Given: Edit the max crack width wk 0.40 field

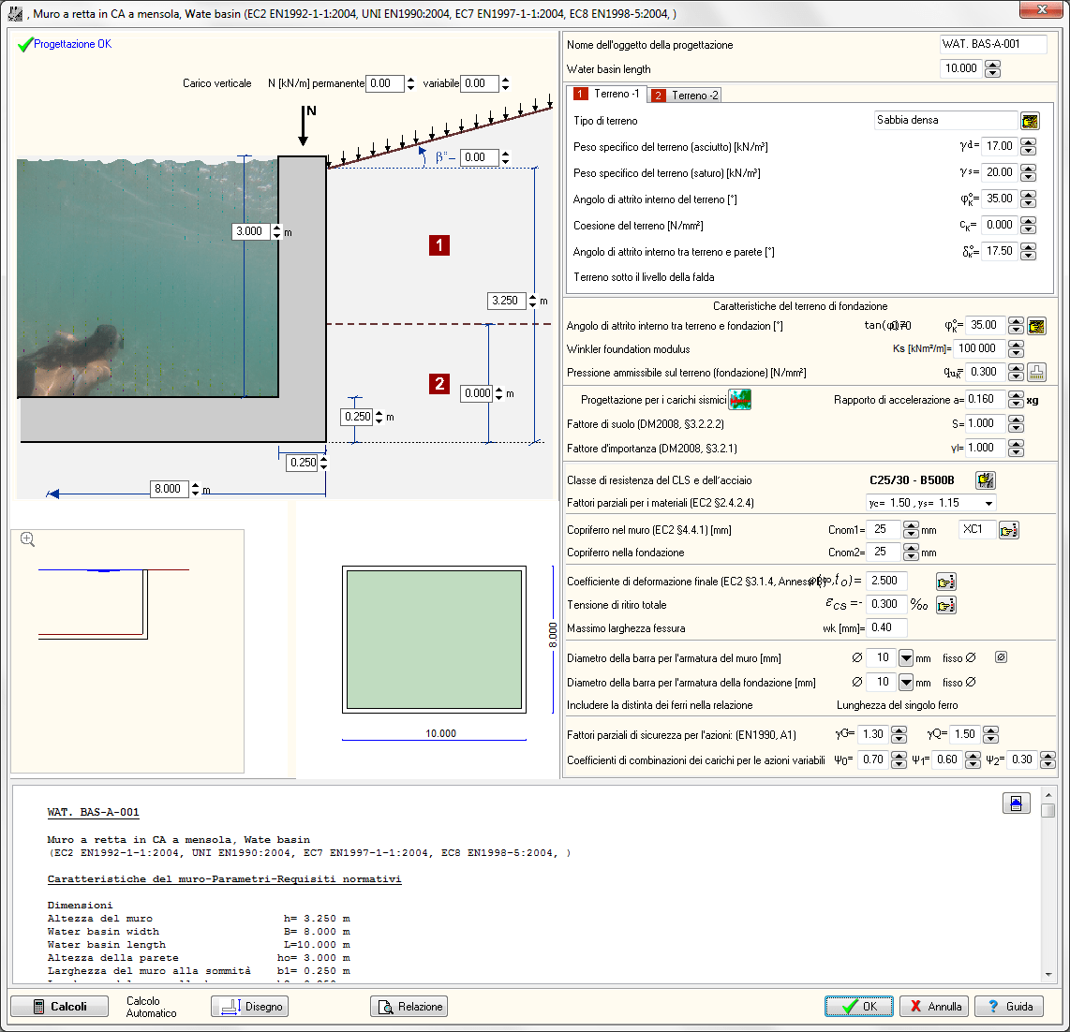Looking at the screenshot, I should (886, 627).
